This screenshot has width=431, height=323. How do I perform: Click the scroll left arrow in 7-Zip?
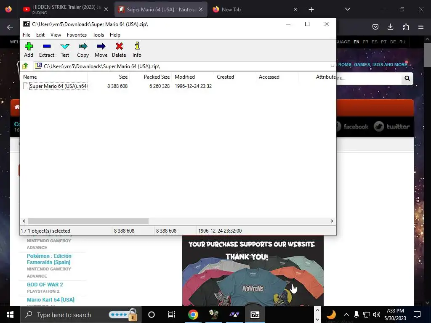[x=24, y=221]
